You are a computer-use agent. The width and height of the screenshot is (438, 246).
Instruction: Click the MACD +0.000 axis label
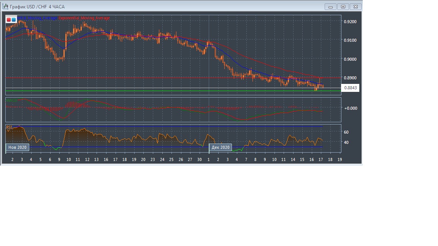(351, 108)
